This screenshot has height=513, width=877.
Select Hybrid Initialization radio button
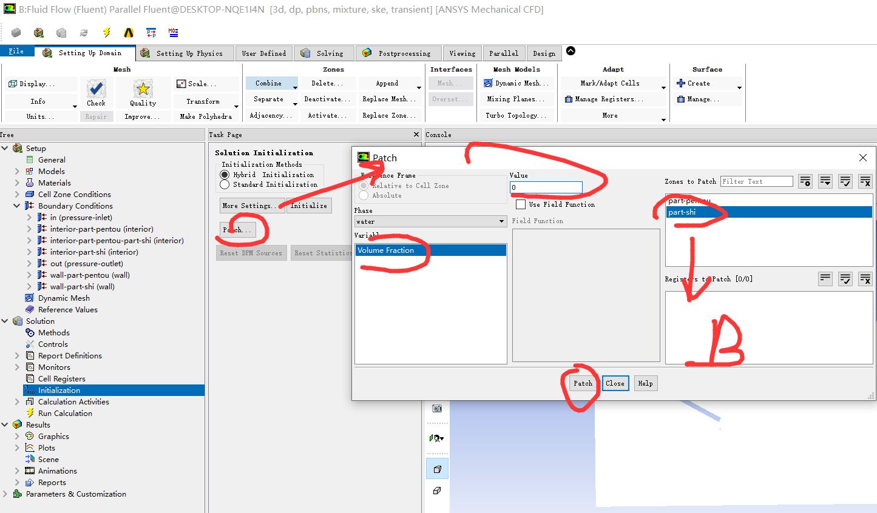[x=225, y=175]
